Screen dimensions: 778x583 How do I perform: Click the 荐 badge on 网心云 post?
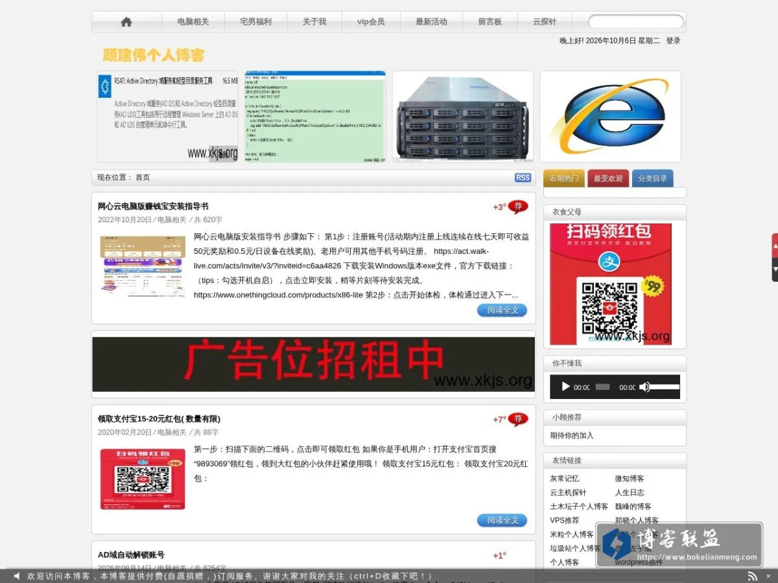click(x=518, y=207)
